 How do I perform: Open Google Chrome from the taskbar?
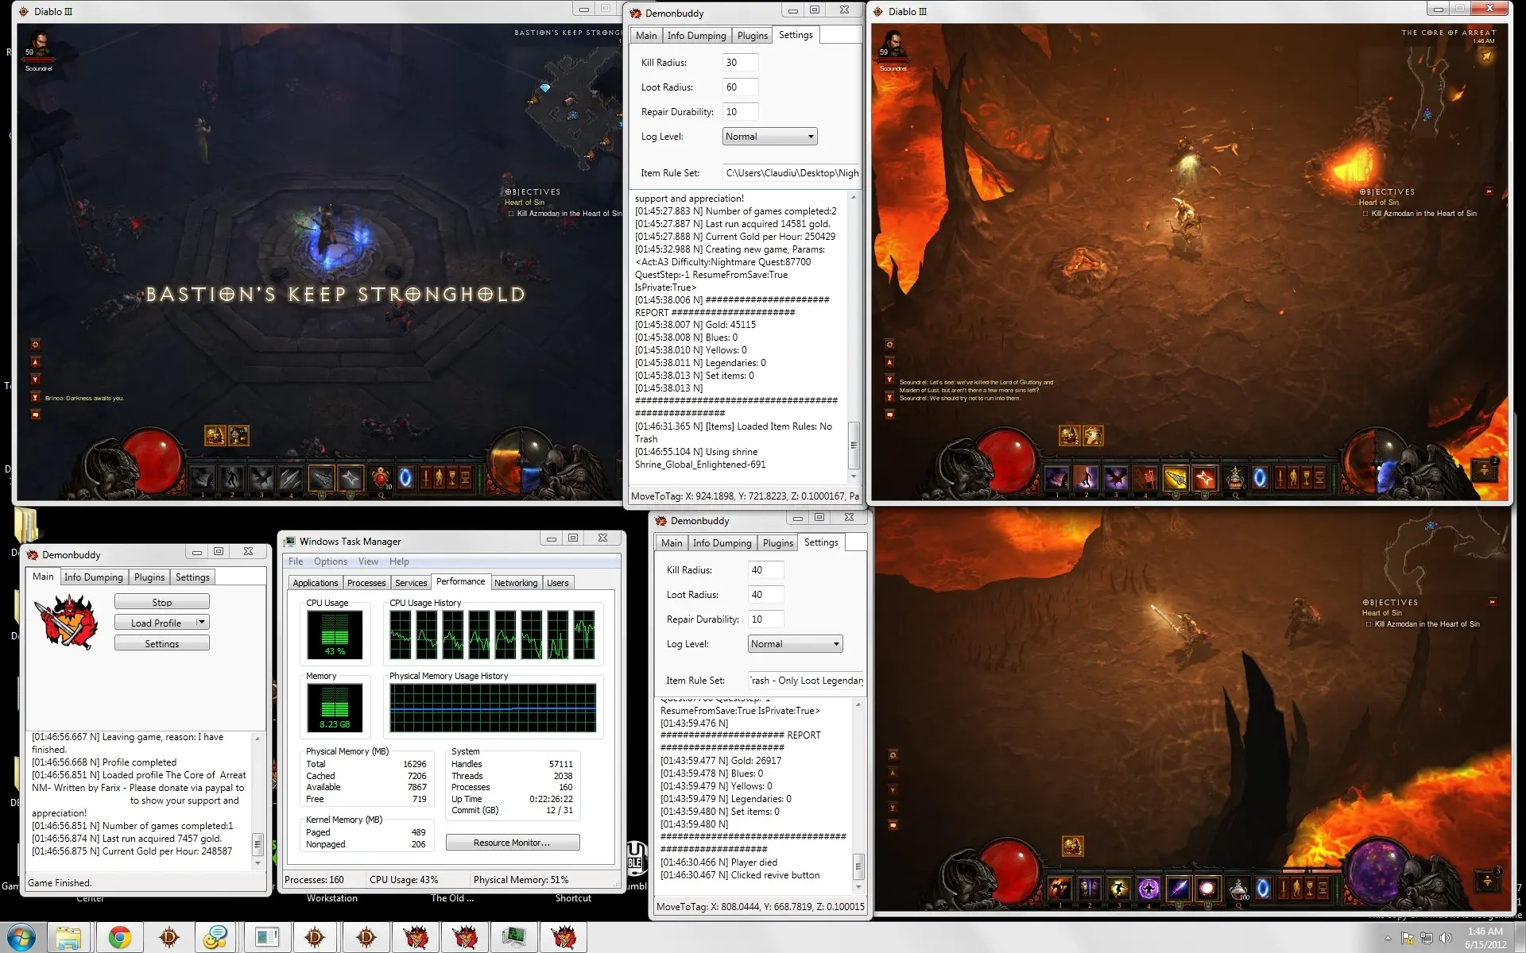pyautogui.click(x=120, y=937)
